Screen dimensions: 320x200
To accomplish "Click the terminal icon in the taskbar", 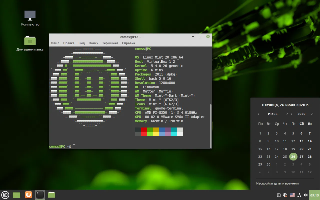I will [40, 195].
